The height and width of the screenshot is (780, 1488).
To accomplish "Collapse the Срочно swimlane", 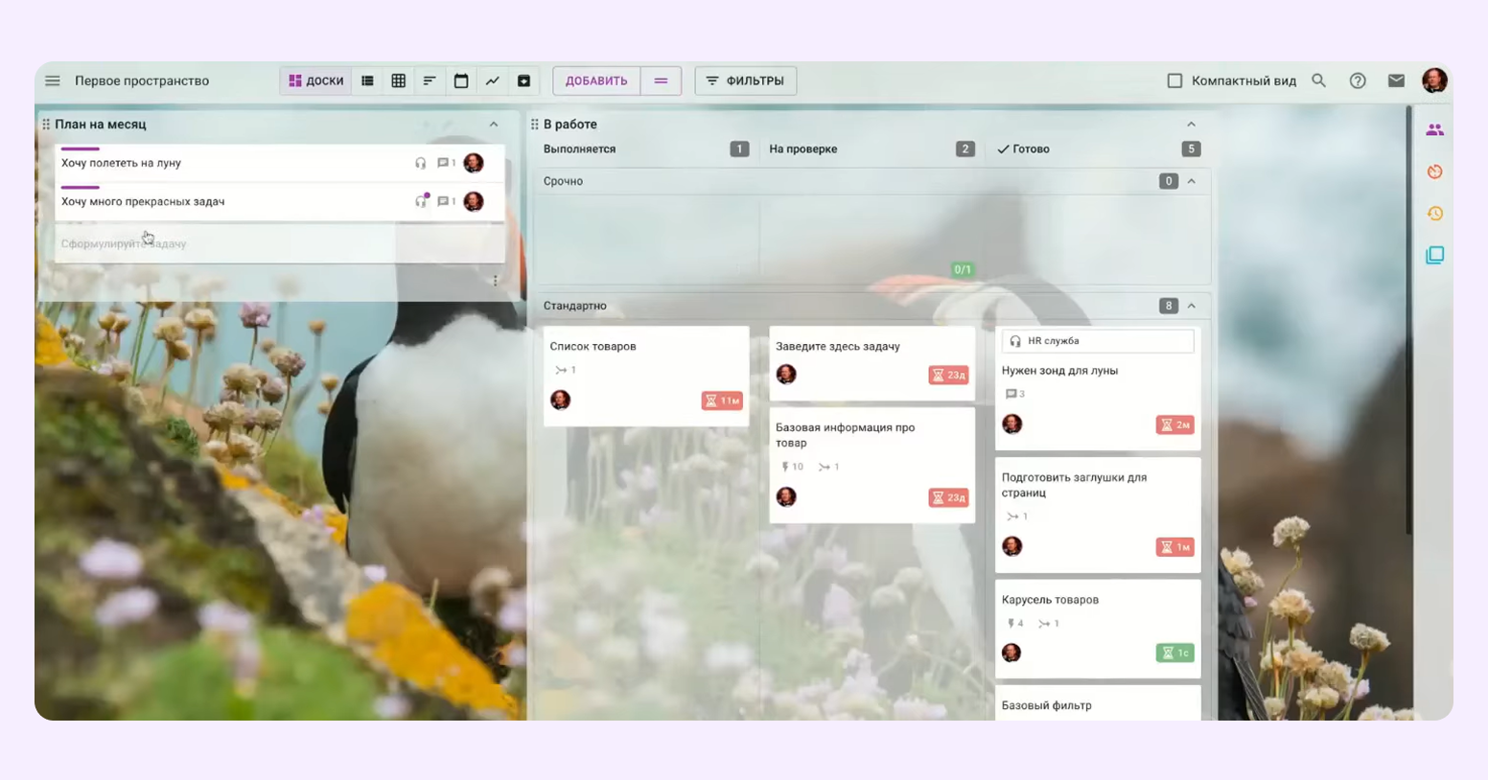I will click(1192, 181).
